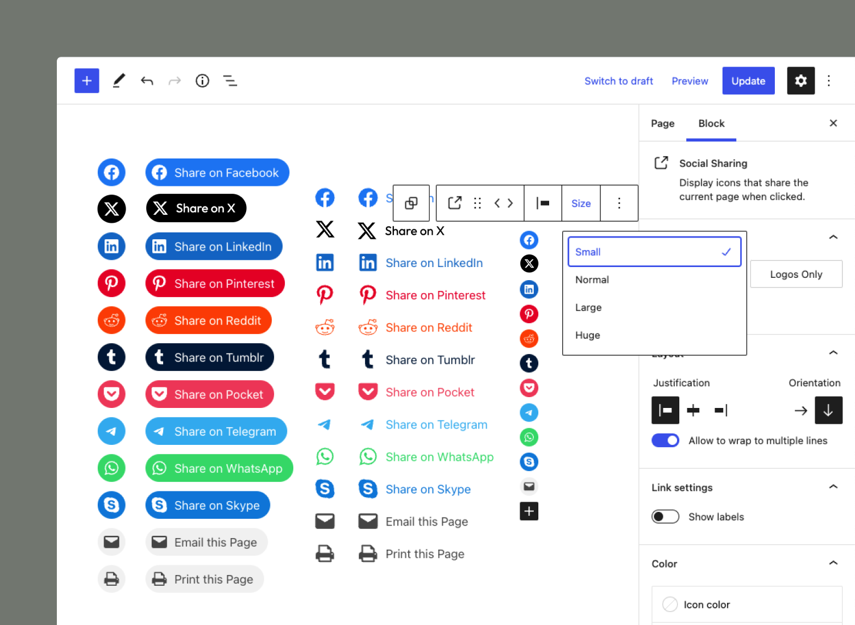Viewport: 855px width, 625px height.
Task: Open the Size dropdown in block toolbar
Action: pos(580,203)
